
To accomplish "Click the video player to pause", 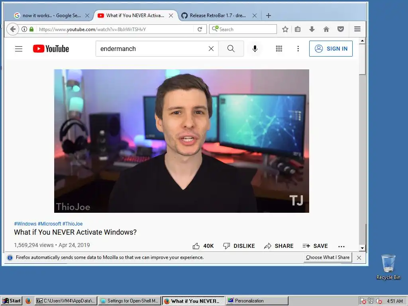I will [x=182, y=141].
